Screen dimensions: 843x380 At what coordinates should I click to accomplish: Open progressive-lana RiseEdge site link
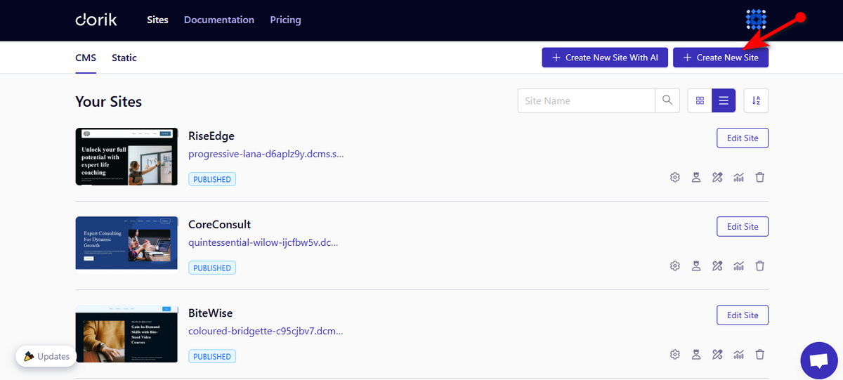[x=266, y=154]
